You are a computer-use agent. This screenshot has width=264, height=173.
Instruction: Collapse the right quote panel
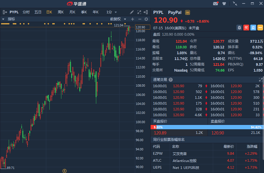click(146, 12)
